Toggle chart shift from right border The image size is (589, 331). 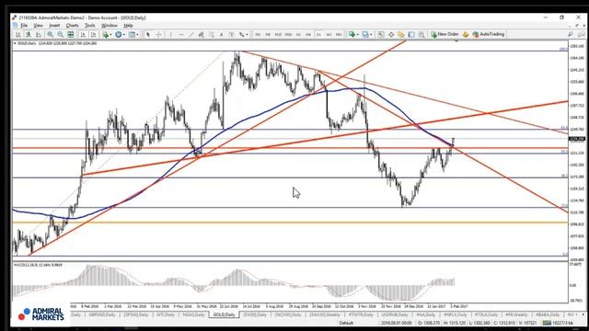pyautogui.click(x=93, y=35)
